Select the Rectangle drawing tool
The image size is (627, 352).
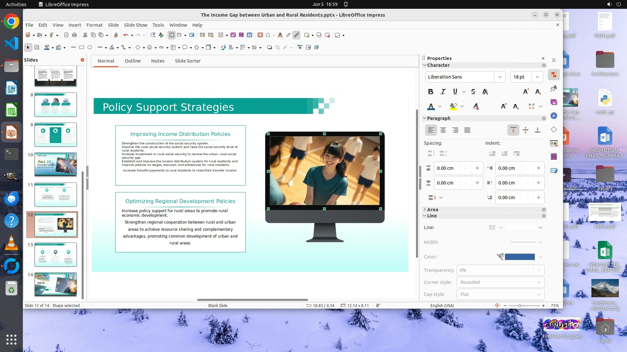[x=82, y=48]
